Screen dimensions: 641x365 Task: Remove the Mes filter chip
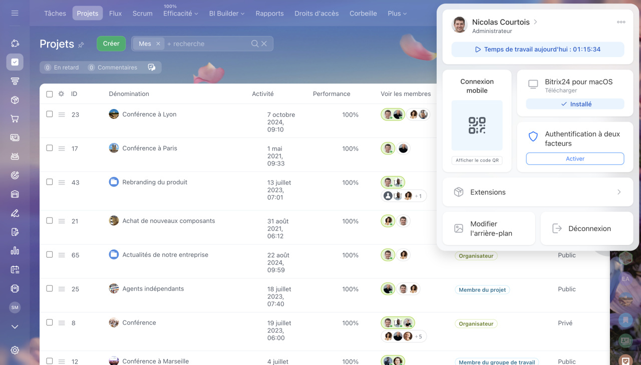[x=158, y=44]
